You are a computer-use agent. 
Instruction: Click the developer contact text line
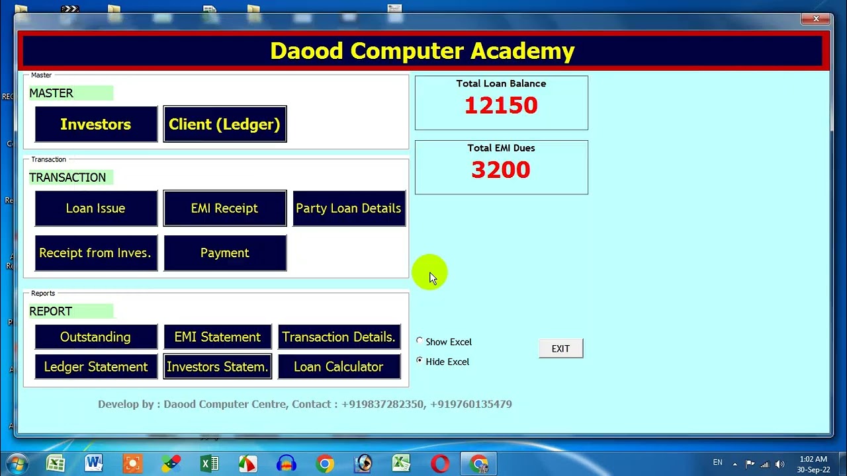(x=305, y=404)
